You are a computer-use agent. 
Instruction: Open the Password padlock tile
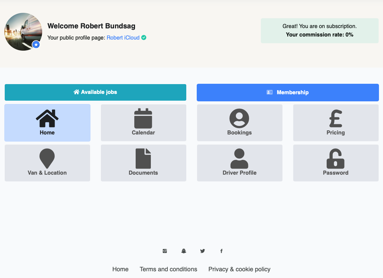(x=336, y=163)
